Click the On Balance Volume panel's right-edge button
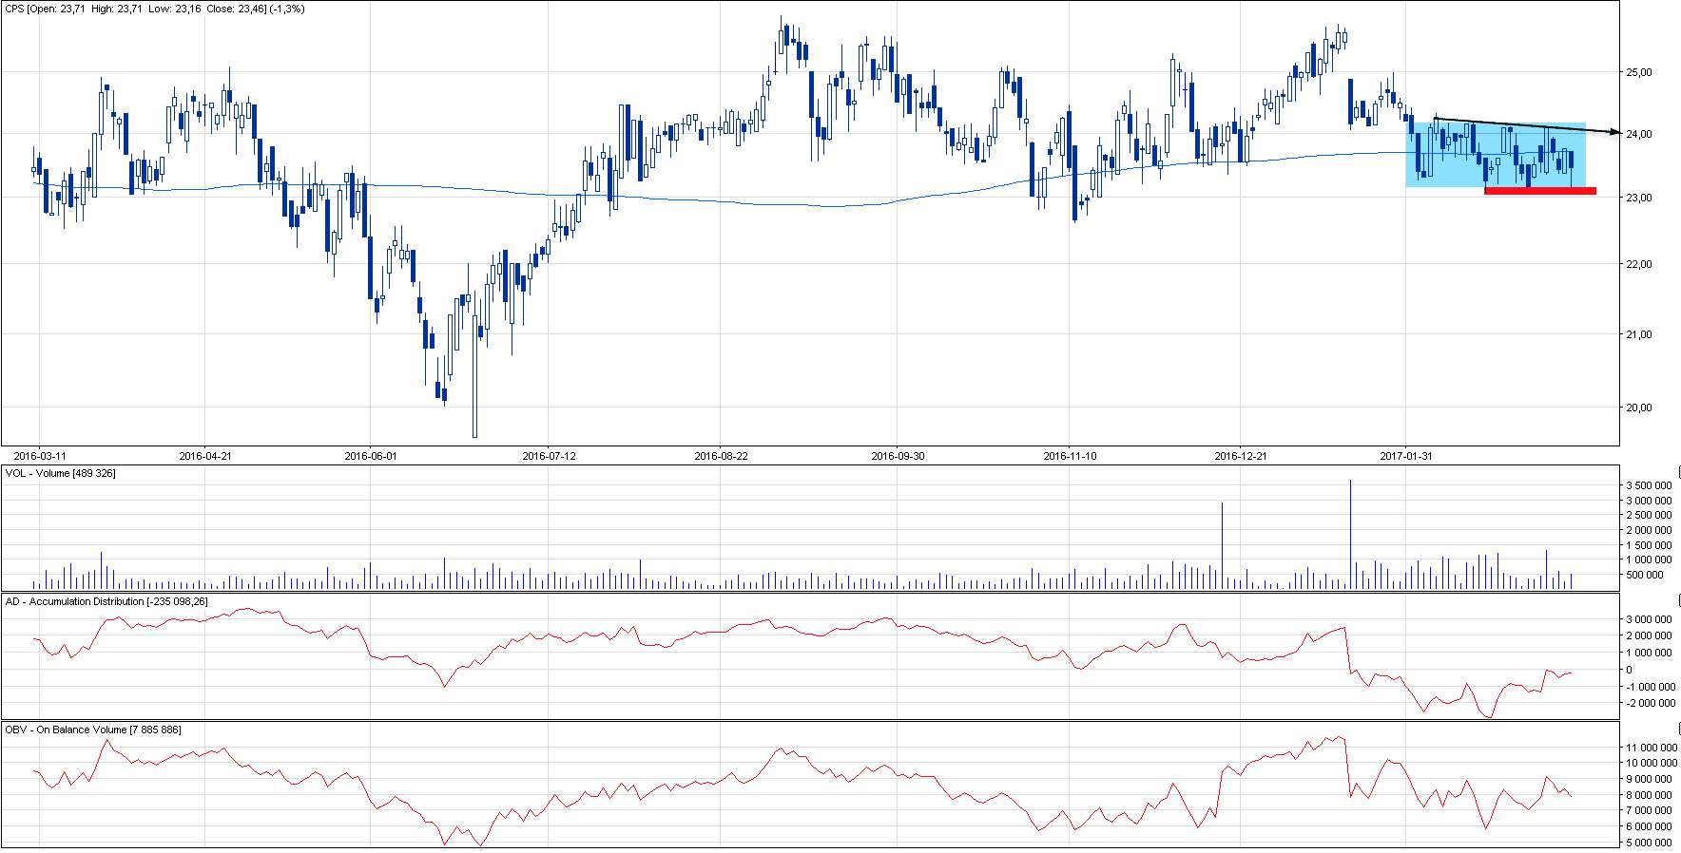 (1677, 729)
